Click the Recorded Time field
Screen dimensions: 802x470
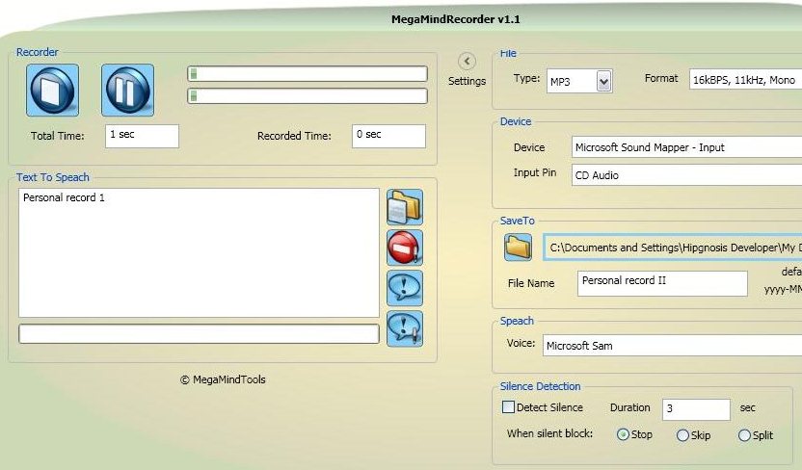pyautogui.click(x=388, y=136)
